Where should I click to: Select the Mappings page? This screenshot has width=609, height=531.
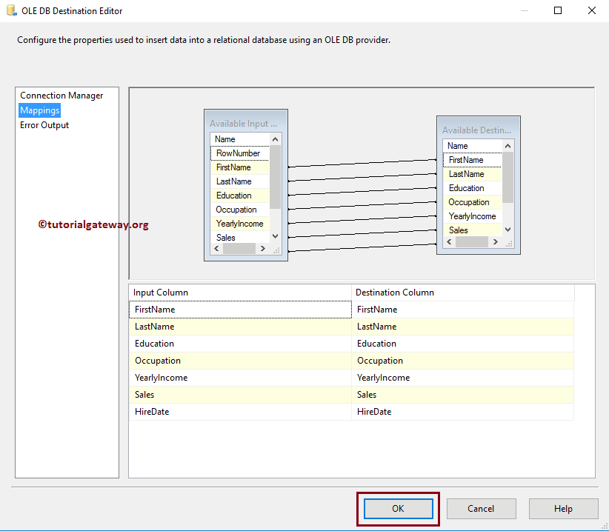pos(39,110)
